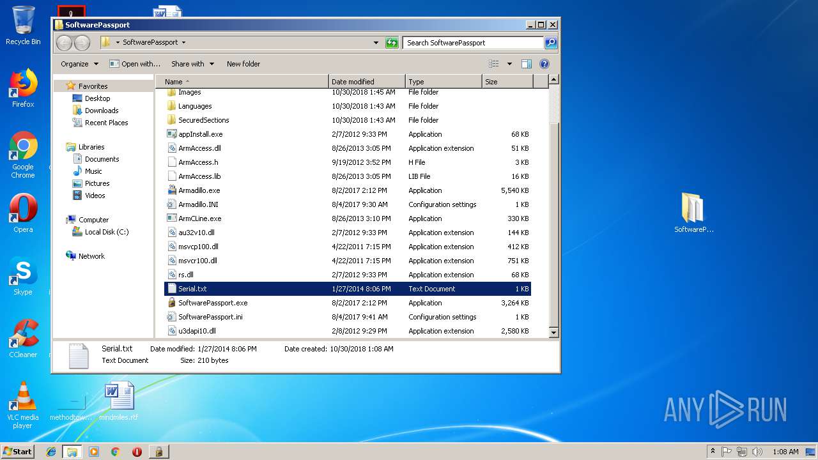Screen dimensions: 818x460
Task: Show hidden system tray icons
Action: (x=713, y=452)
